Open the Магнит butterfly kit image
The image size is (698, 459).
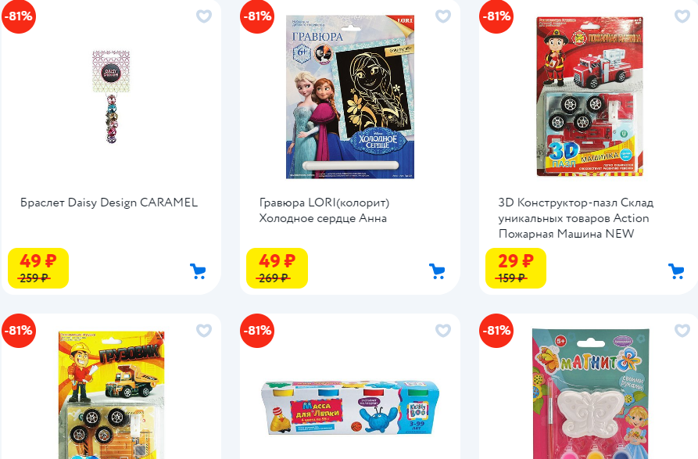tap(591, 394)
